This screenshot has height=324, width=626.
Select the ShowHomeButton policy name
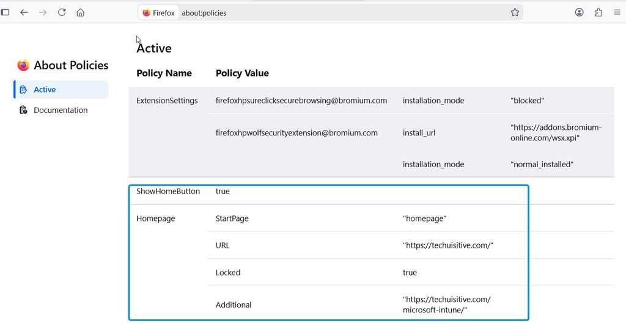[168, 192]
